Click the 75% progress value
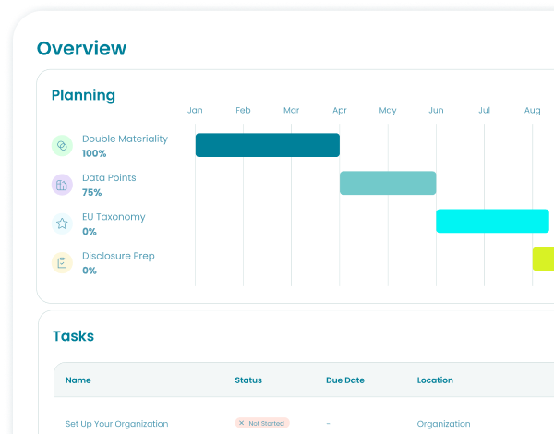554x434 pixels. (91, 193)
